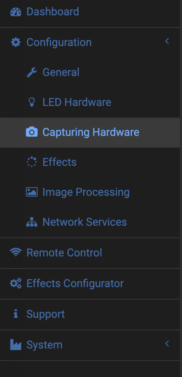
Task: Click the Configuration gear icon
Action: pyautogui.click(x=16, y=42)
